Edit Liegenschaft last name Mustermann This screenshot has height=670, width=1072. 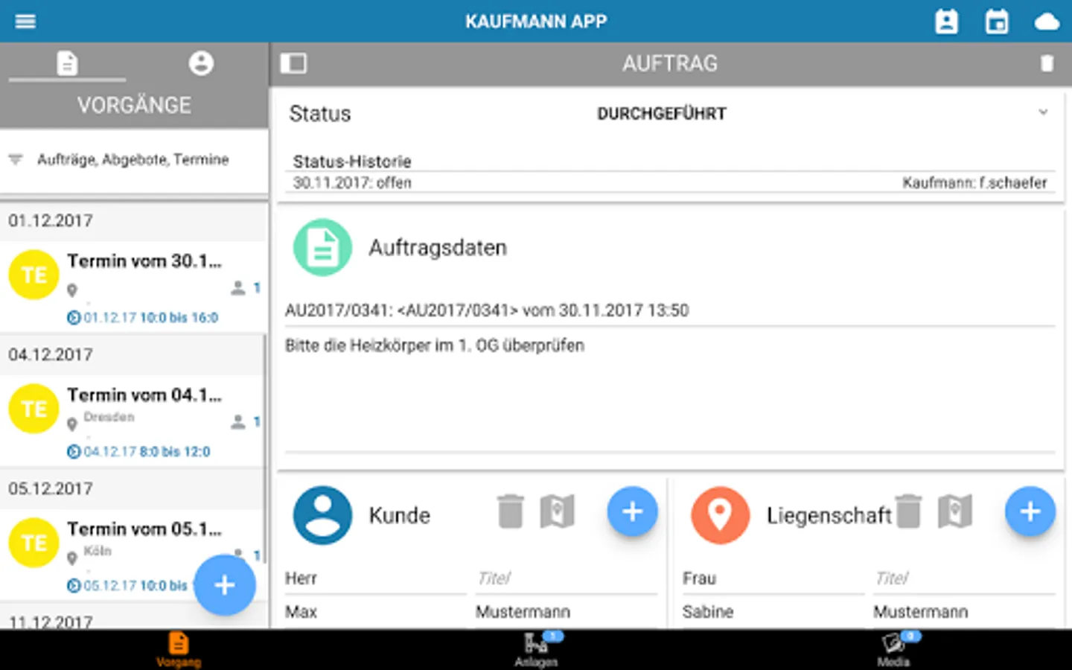click(x=964, y=613)
